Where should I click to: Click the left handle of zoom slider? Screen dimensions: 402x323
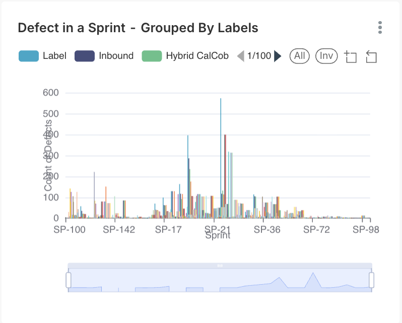[x=69, y=280]
